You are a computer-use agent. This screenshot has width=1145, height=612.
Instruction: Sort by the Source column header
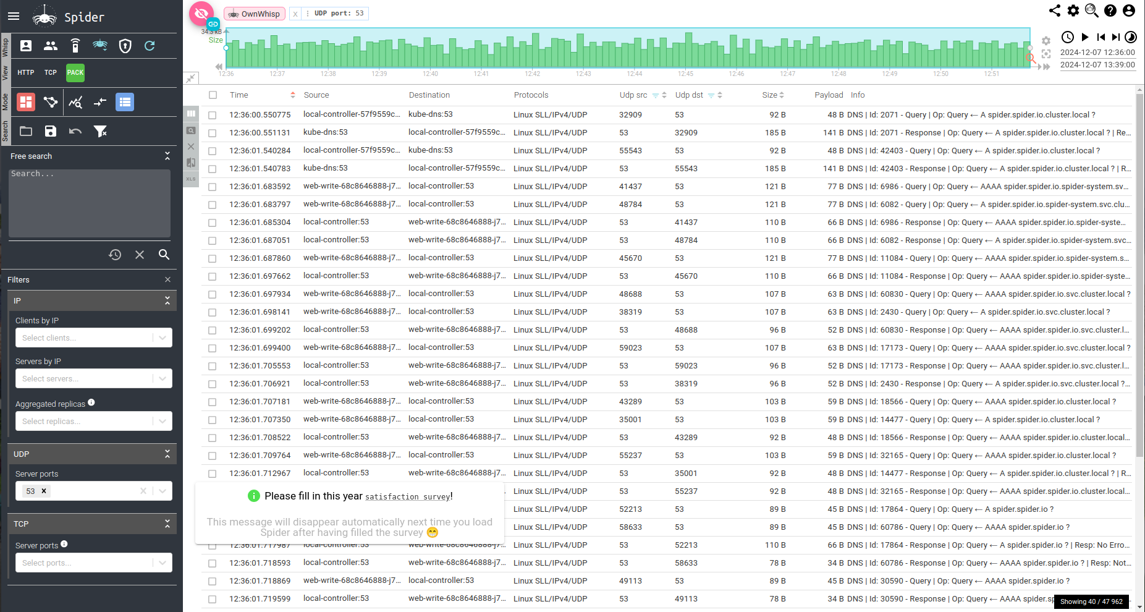point(316,95)
